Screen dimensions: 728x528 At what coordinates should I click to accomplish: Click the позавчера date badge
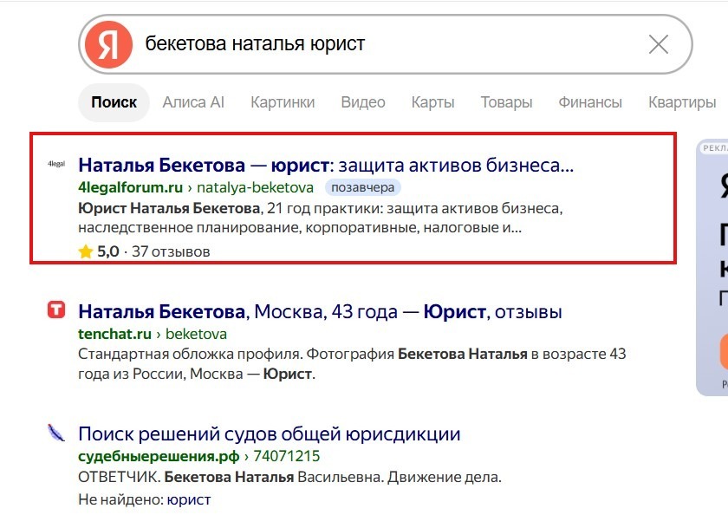click(362, 187)
